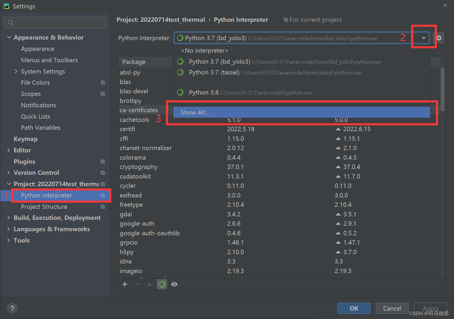Viewport: 454px width, 319px height.
Task: Select the freetype package row
Action: pyautogui.click(x=280, y=205)
